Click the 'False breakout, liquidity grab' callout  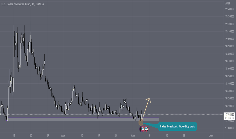tap(178, 126)
